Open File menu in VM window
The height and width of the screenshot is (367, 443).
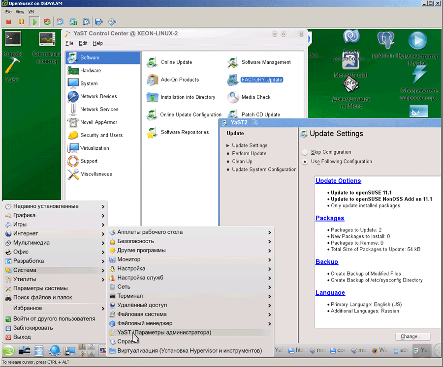tap(8, 12)
